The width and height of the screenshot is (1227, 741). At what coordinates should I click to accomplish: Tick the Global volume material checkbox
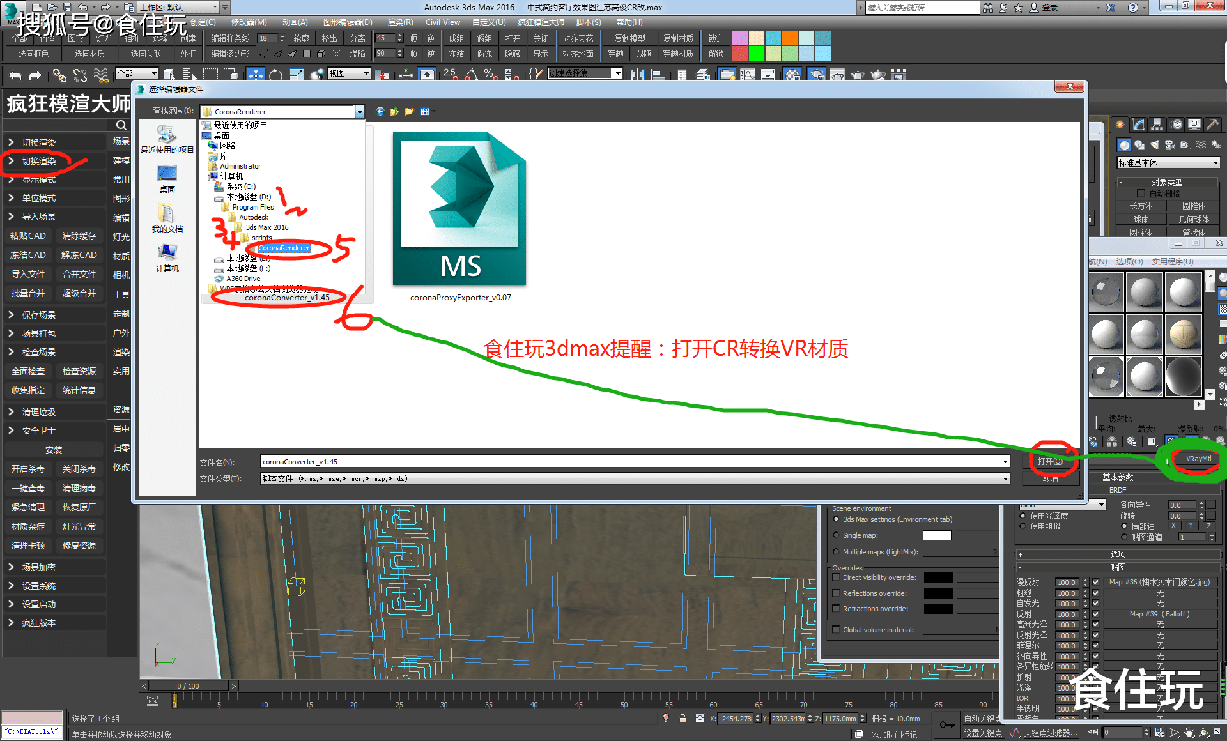(836, 630)
